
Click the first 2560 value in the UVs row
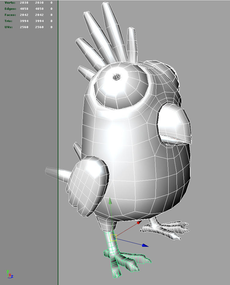(24, 27)
